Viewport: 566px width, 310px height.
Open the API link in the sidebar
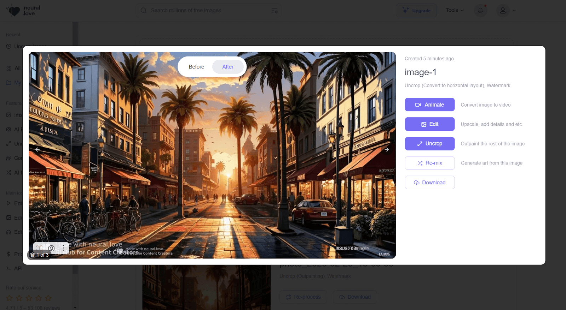pyautogui.click(x=15, y=268)
